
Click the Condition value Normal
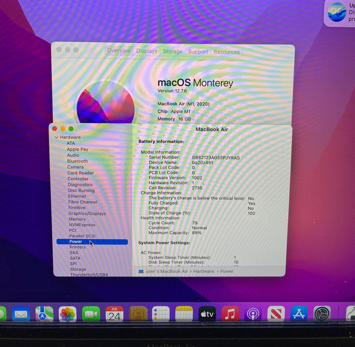click(199, 228)
